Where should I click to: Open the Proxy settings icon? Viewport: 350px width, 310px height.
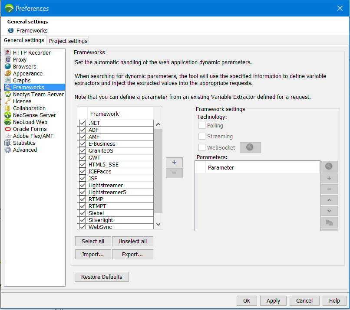tap(8, 60)
